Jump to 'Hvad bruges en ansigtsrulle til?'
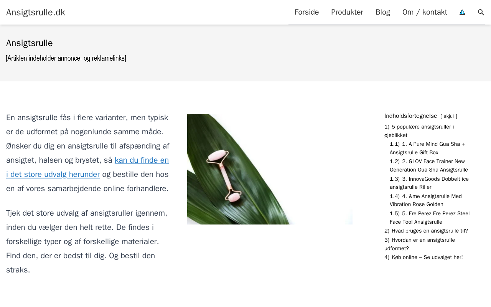491x307 pixels. (426, 231)
